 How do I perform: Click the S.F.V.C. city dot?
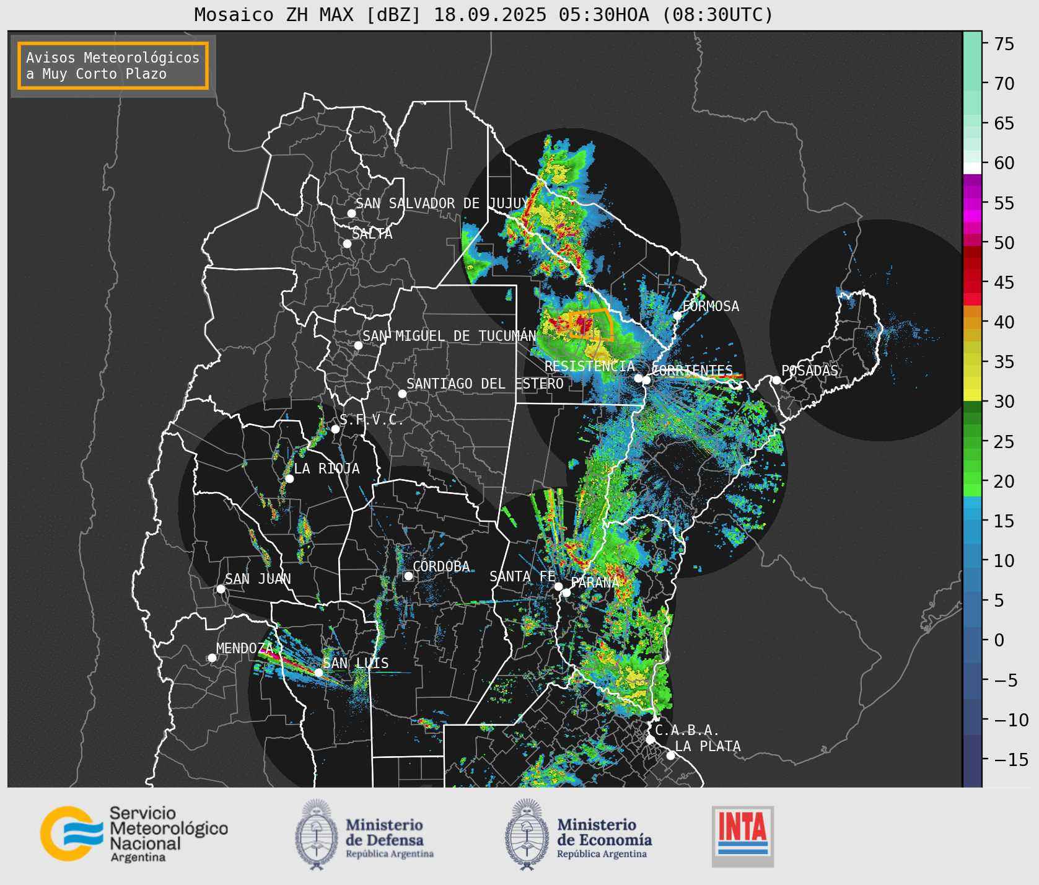335,429
